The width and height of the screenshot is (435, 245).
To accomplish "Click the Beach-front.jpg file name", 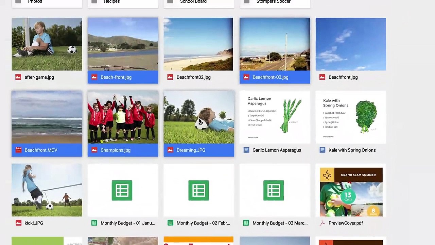I will coord(116,77).
